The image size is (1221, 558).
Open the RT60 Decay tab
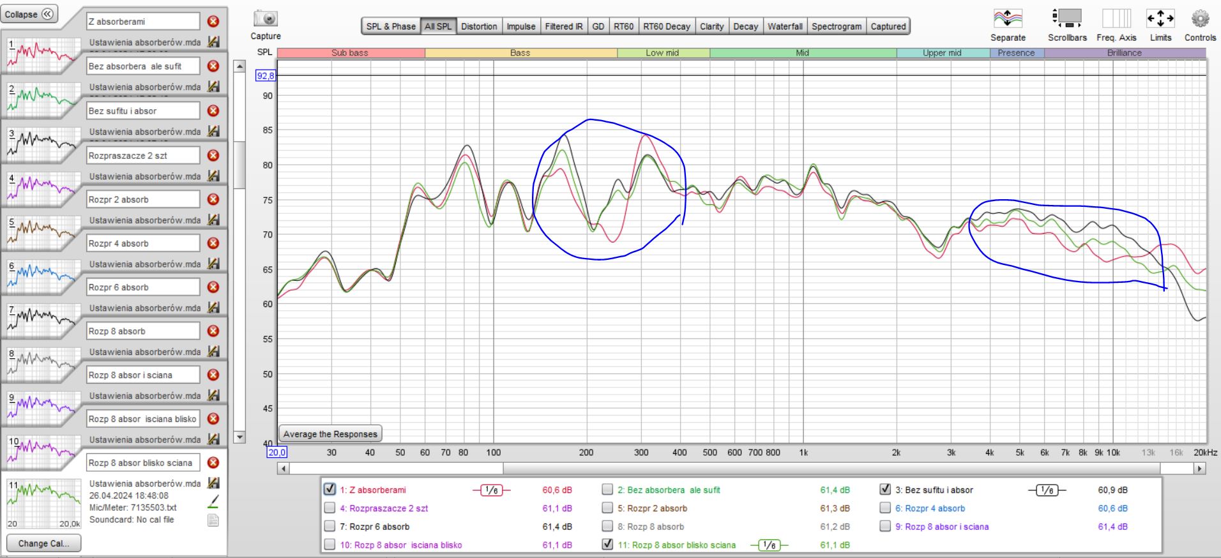pyautogui.click(x=667, y=26)
